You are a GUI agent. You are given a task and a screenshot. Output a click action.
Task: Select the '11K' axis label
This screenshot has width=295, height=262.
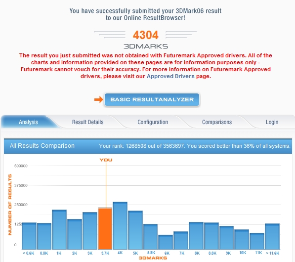click(x=258, y=253)
